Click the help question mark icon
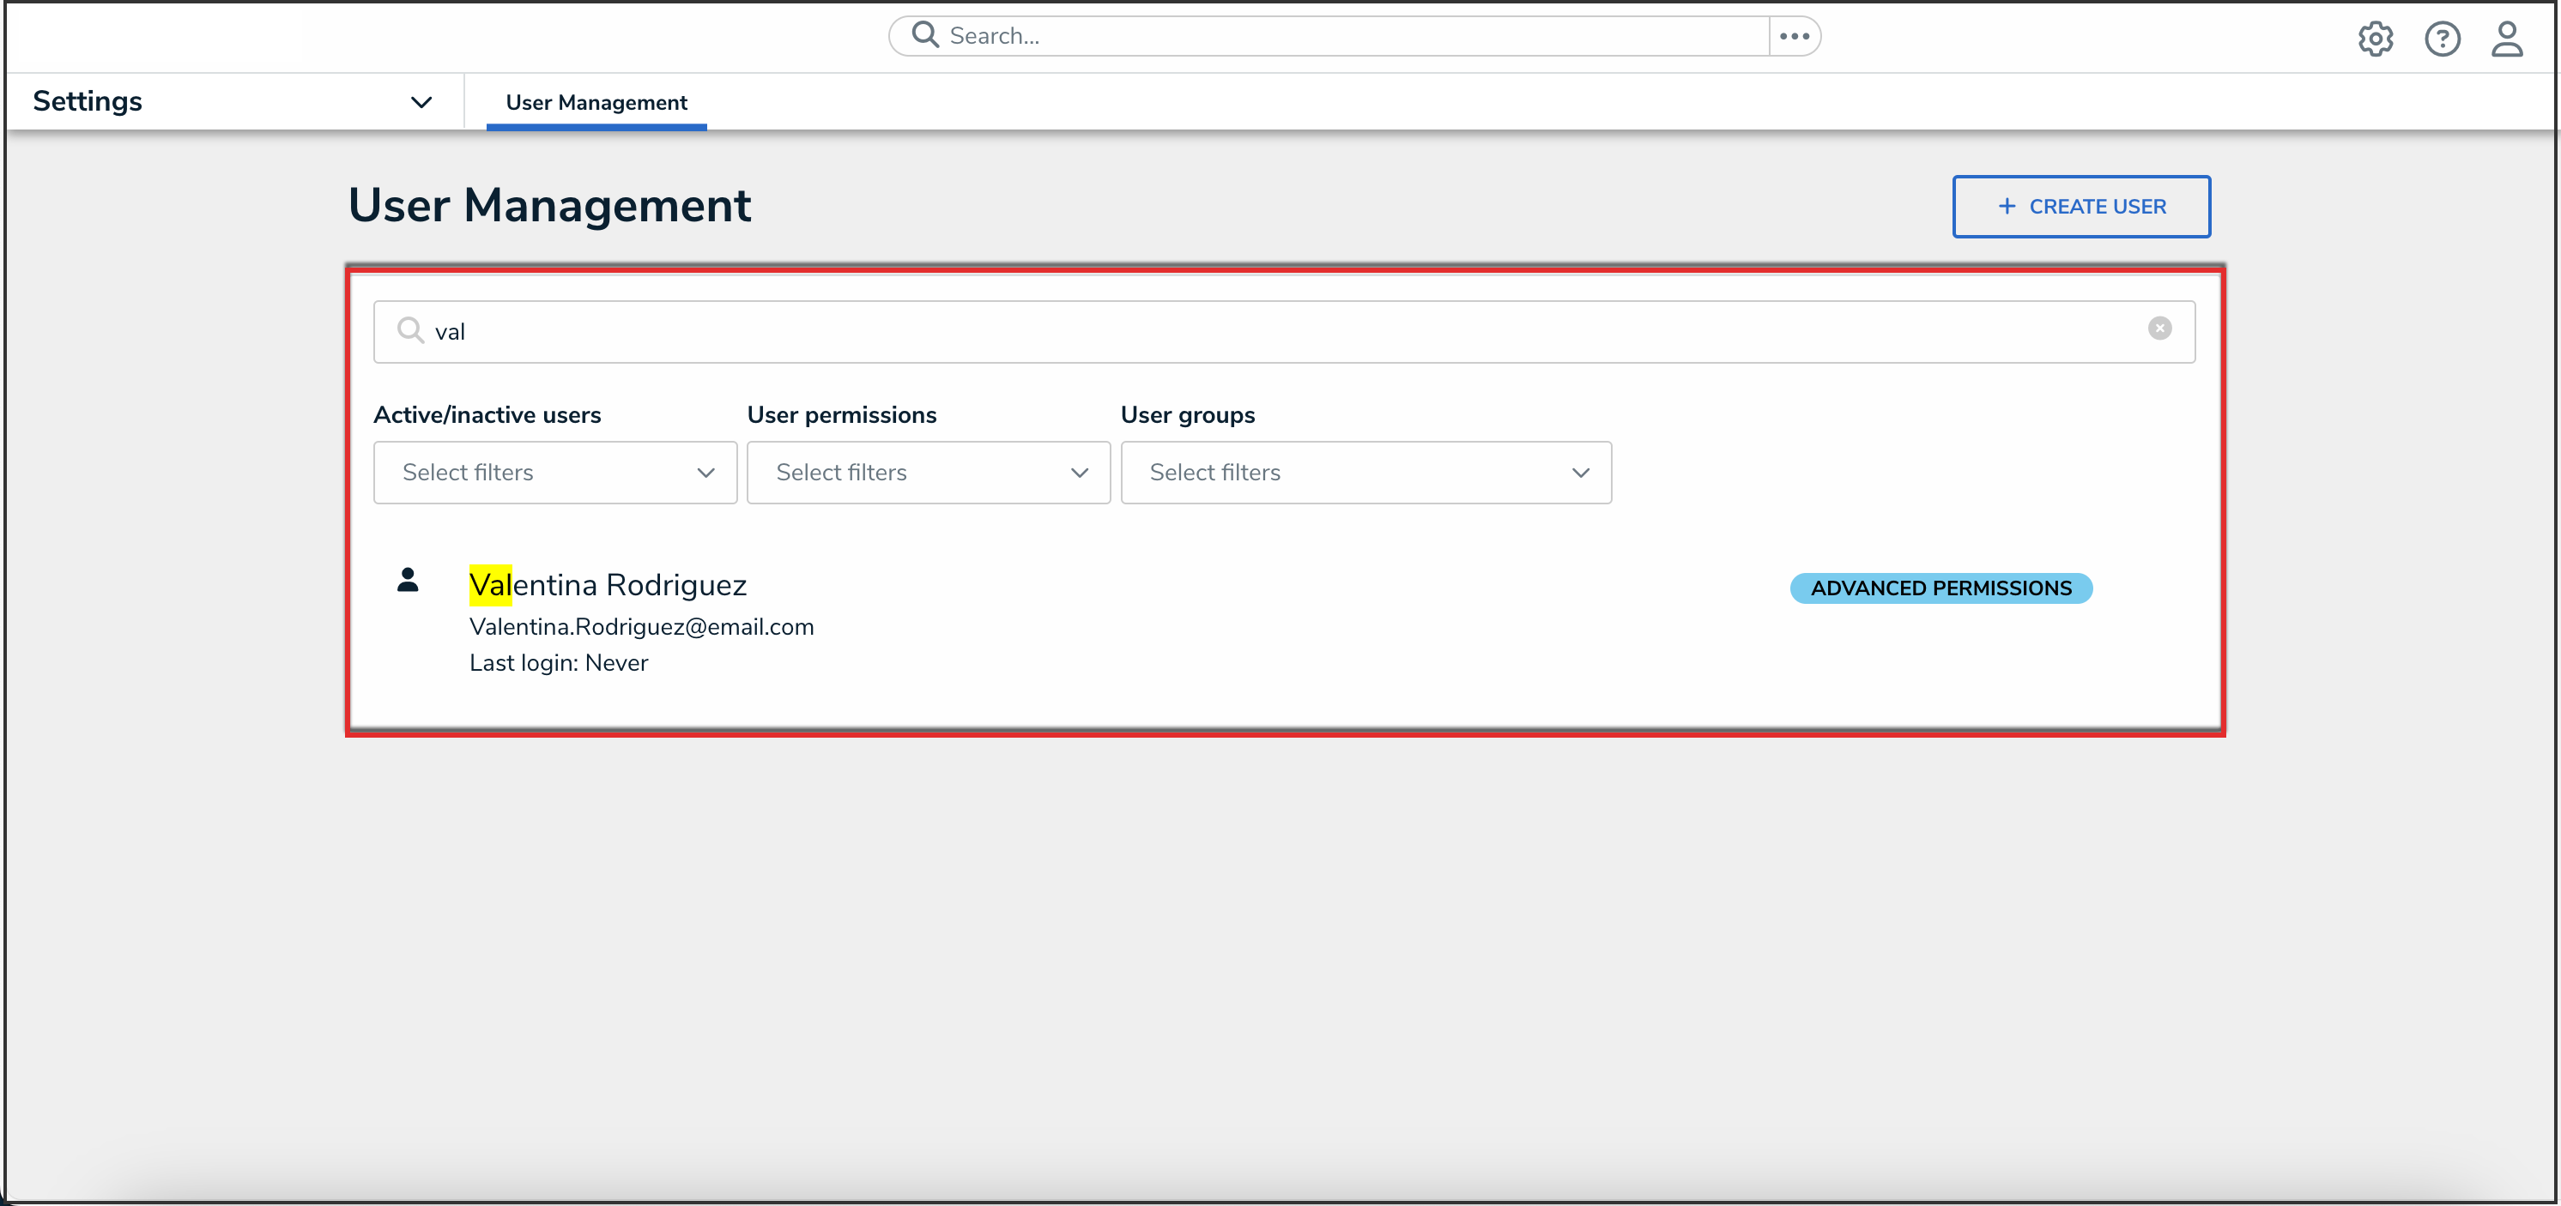Screen dimensions: 2561x1206 [2442, 39]
